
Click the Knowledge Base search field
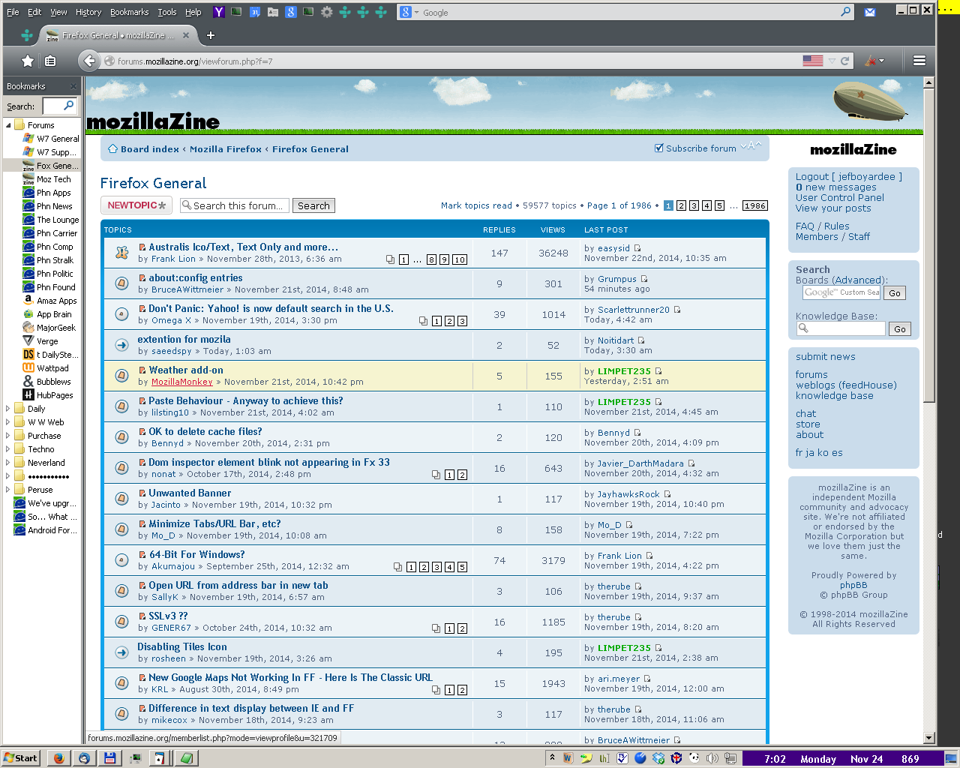(841, 328)
